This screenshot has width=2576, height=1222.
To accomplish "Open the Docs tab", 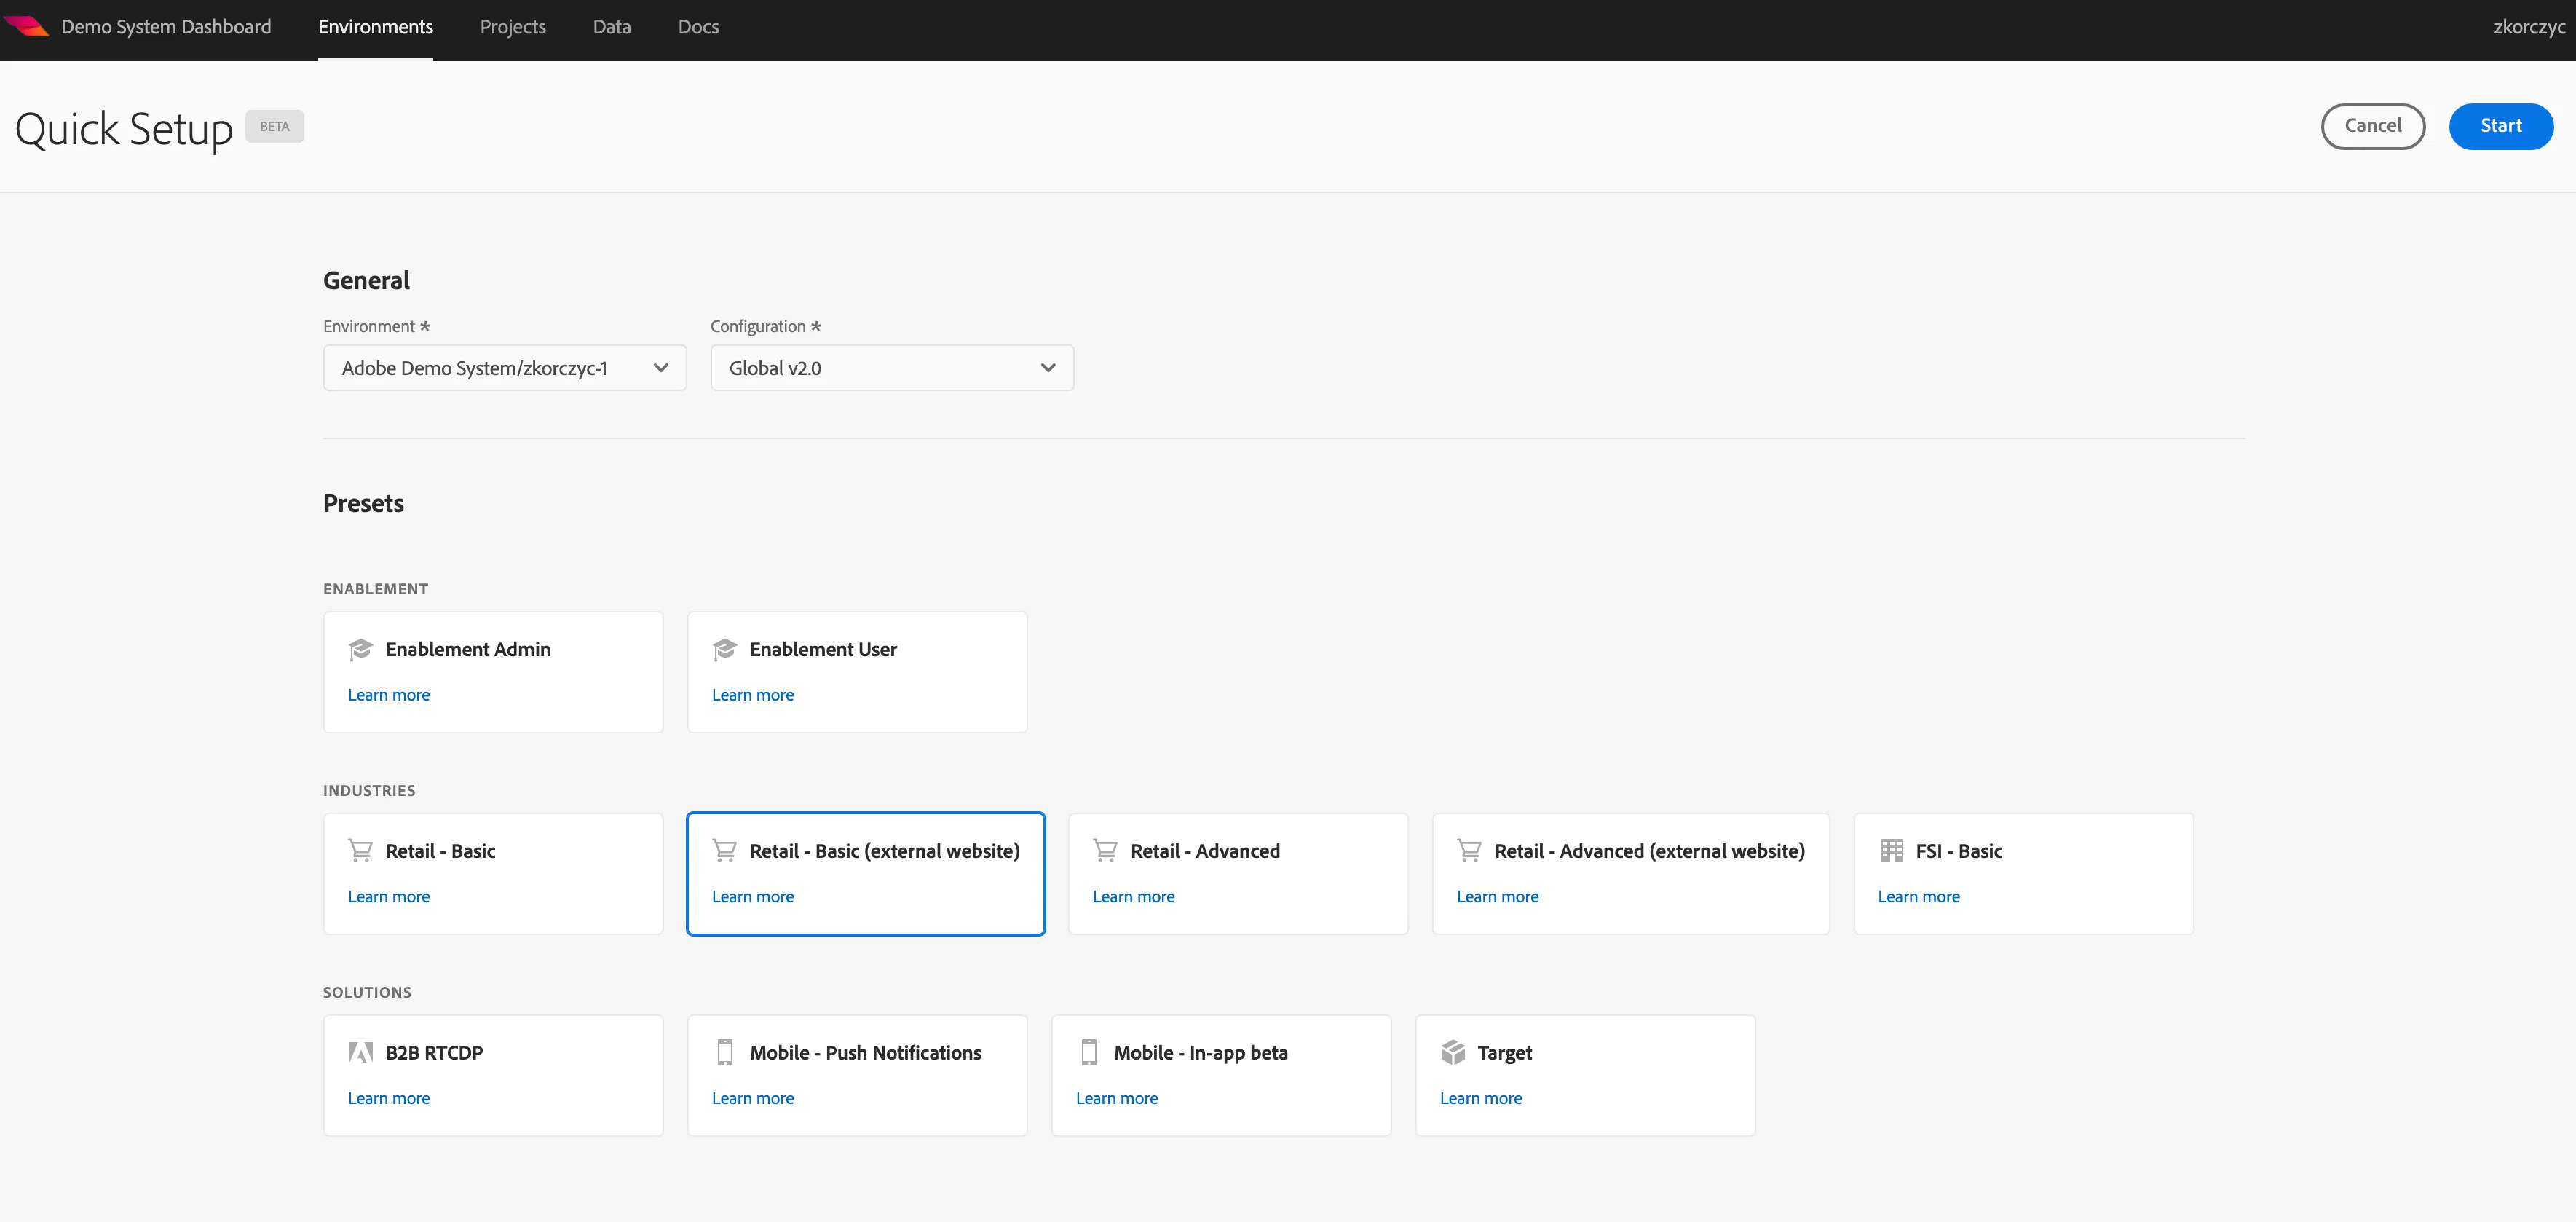I will point(698,27).
